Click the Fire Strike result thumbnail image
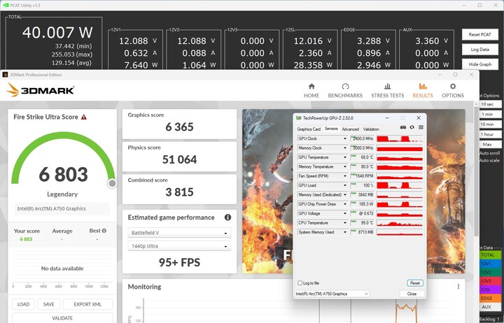Screen dimensions: 504x323 click(x=353, y=192)
